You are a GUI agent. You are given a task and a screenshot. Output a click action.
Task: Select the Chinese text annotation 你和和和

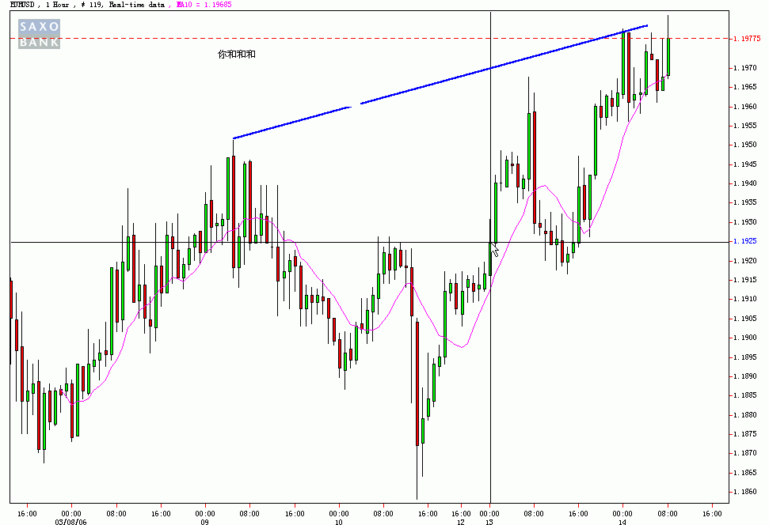coord(236,55)
